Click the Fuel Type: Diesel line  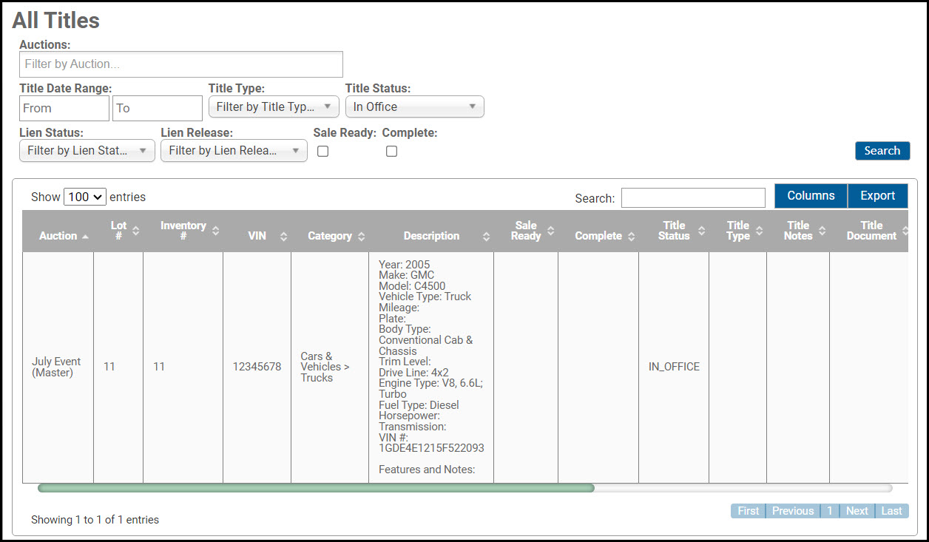[419, 404]
